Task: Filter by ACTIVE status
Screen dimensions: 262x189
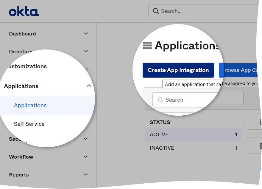Action: point(194,135)
